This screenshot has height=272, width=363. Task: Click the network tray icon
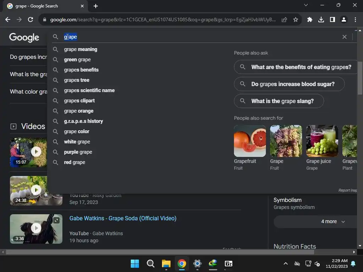(308, 263)
